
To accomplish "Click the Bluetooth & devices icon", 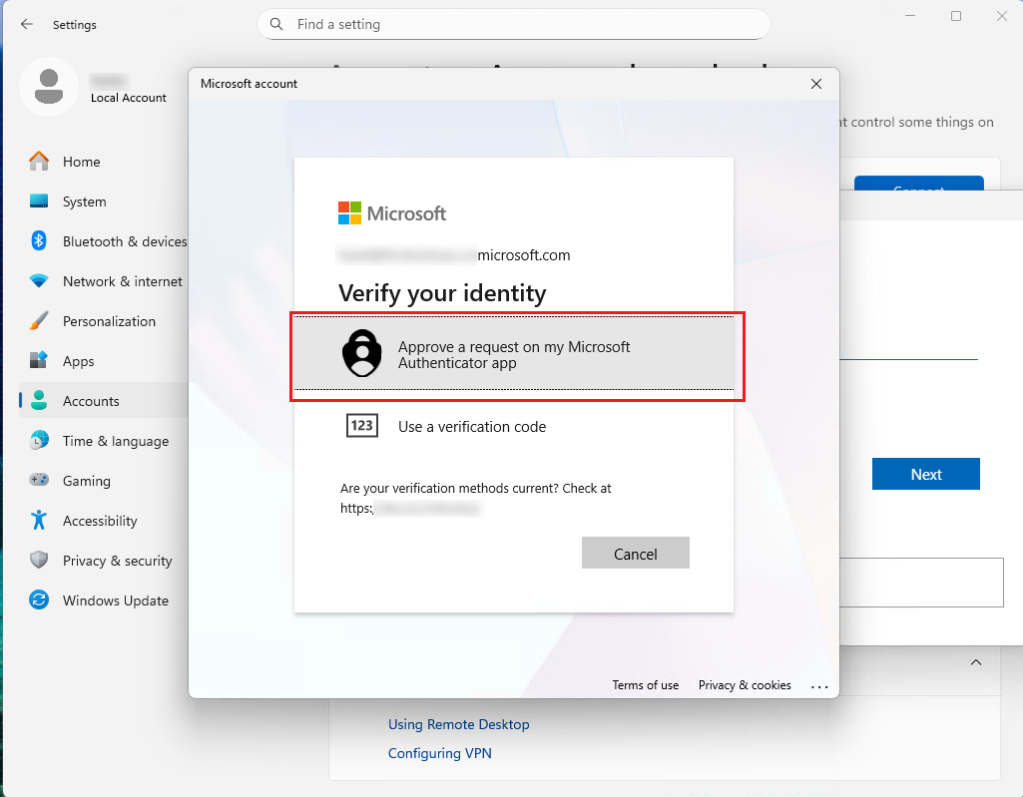I will pos(38,241).
